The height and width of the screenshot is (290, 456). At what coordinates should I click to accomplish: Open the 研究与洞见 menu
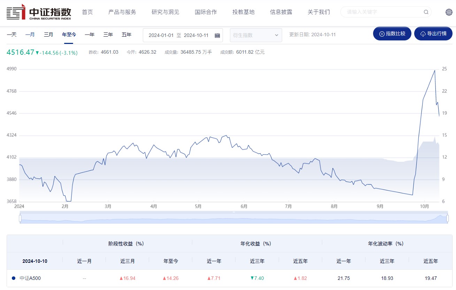[x=165, y=12]
